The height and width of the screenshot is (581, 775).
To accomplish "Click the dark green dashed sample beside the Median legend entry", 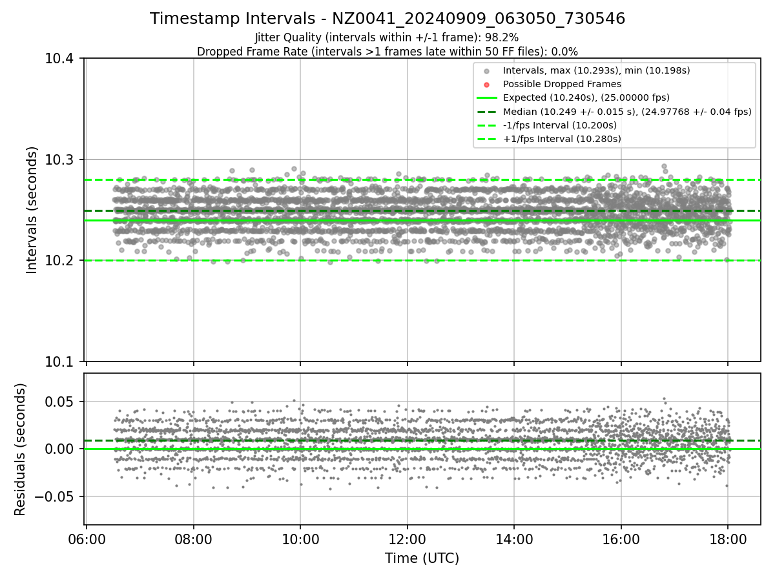I will pos(487,112).
